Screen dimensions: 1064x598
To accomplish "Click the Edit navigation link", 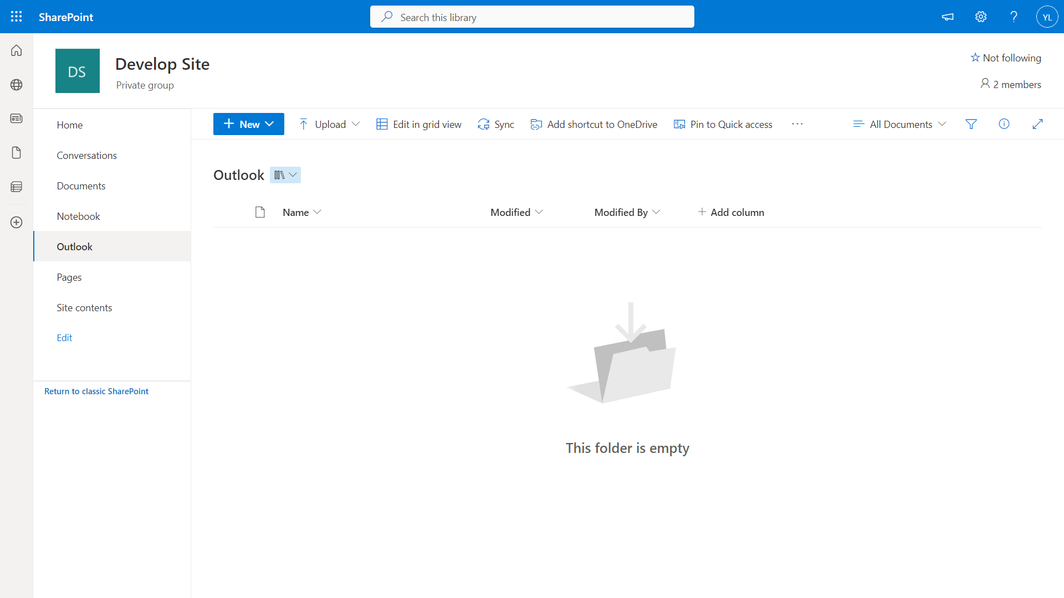I will [64, 338].
